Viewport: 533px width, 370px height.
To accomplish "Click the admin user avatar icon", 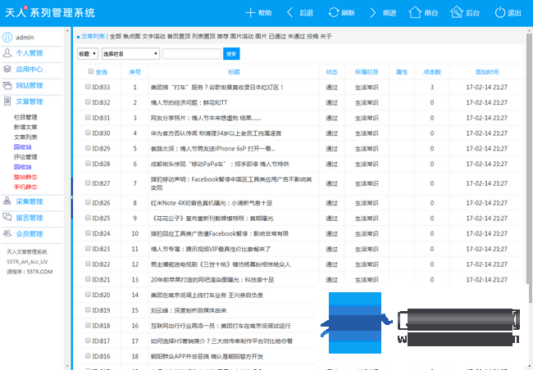I will click(7, 37).
